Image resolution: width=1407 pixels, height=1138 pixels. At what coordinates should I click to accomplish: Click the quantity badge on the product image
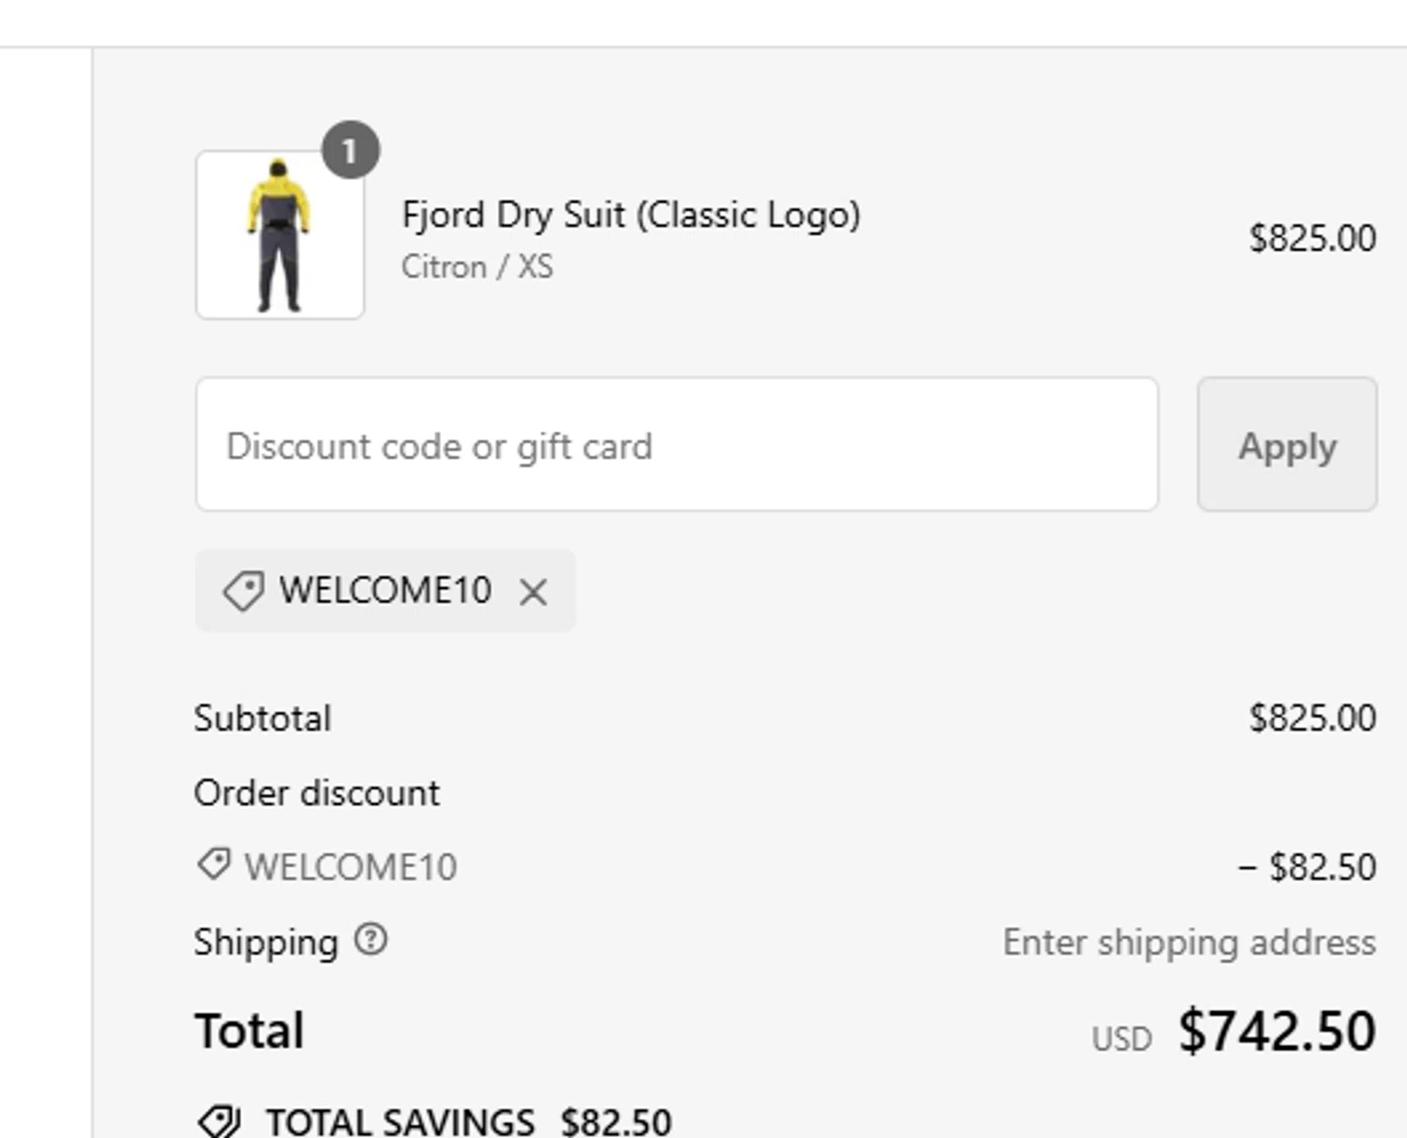[350, 150]
